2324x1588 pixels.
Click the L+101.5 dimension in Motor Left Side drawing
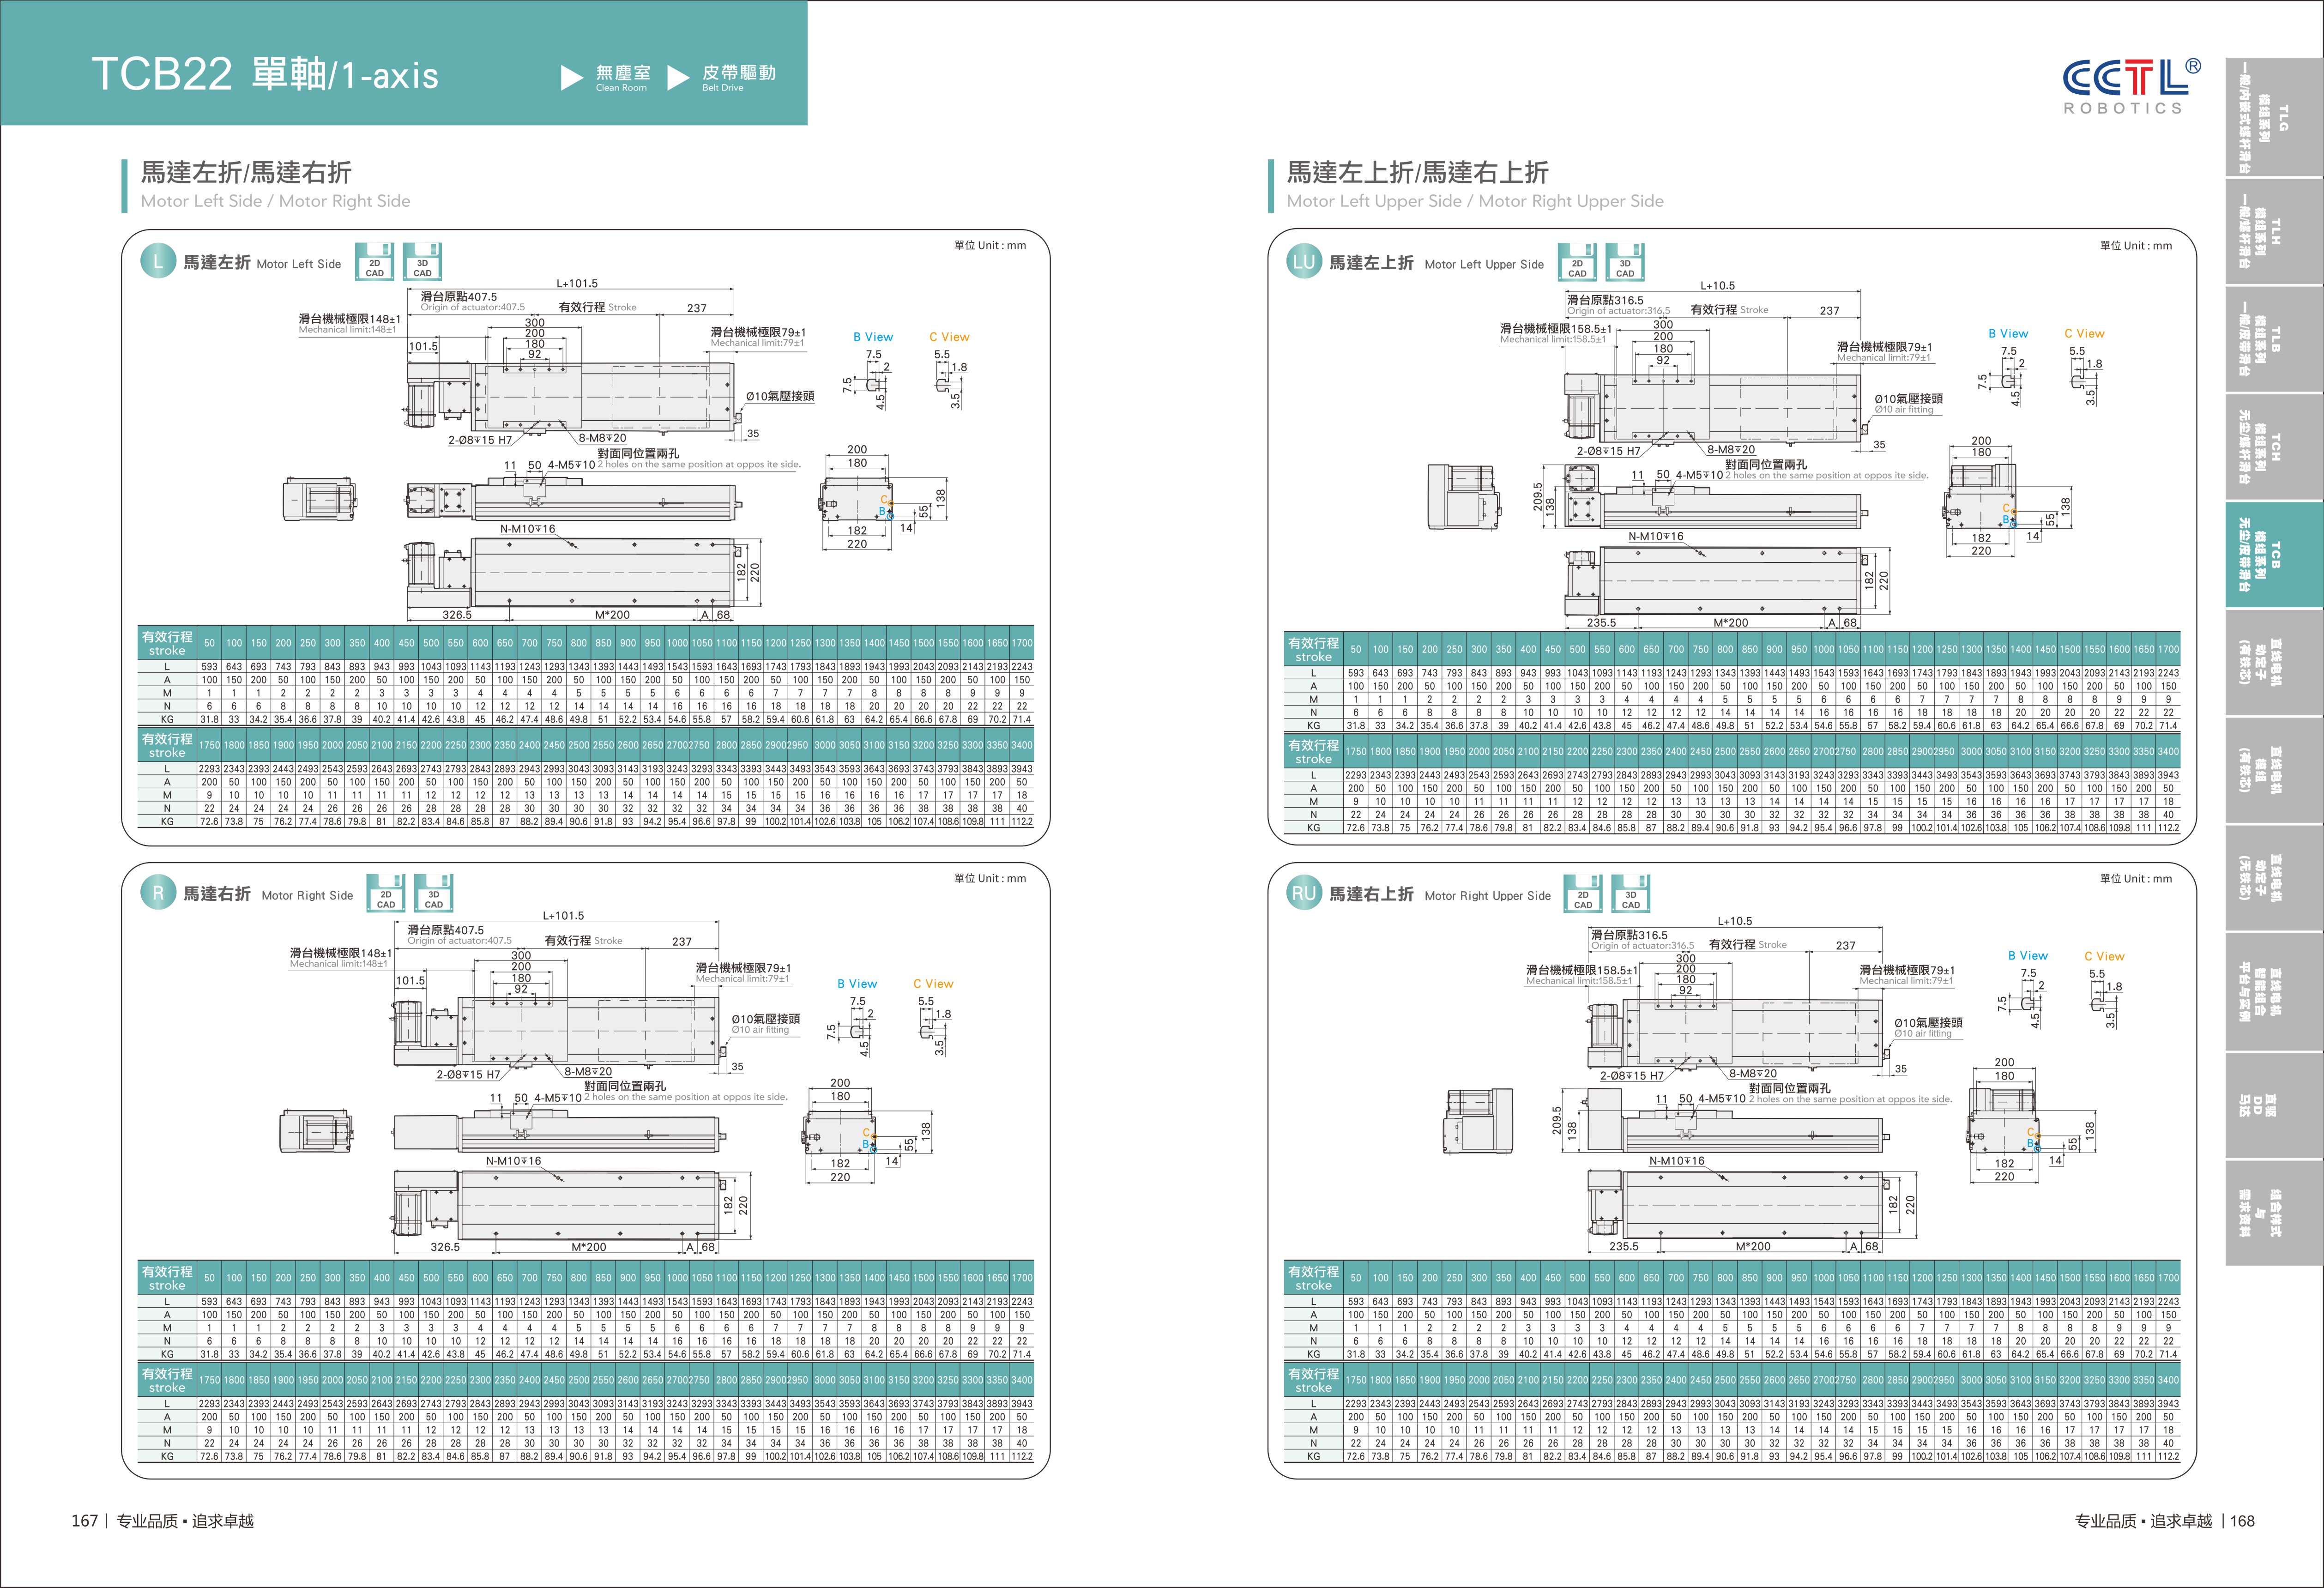pyautogui.click(x=577, y=284)
